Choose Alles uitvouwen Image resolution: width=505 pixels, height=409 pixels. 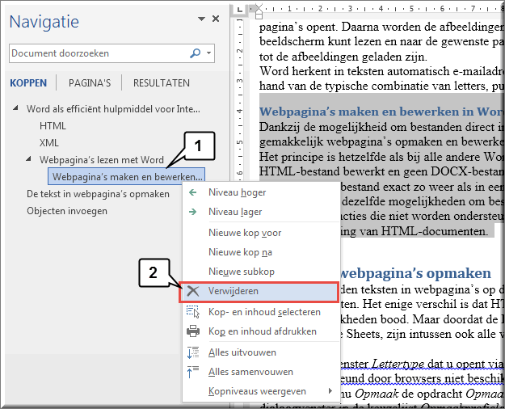click(261, 352)
